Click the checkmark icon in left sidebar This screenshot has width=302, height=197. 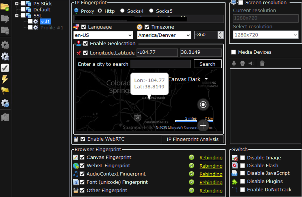5,68
